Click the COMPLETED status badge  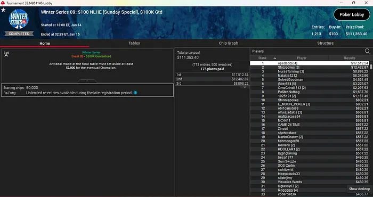pos(19,34)
